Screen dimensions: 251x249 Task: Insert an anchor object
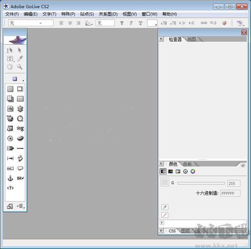click(10, 178)
